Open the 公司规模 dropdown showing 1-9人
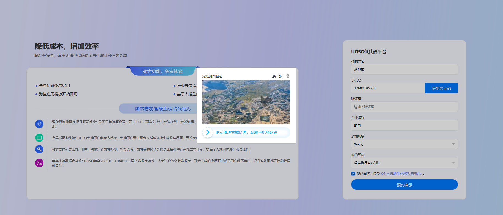Screen dimensions: 503x215 pyautogui.click(x=404, y=144)
